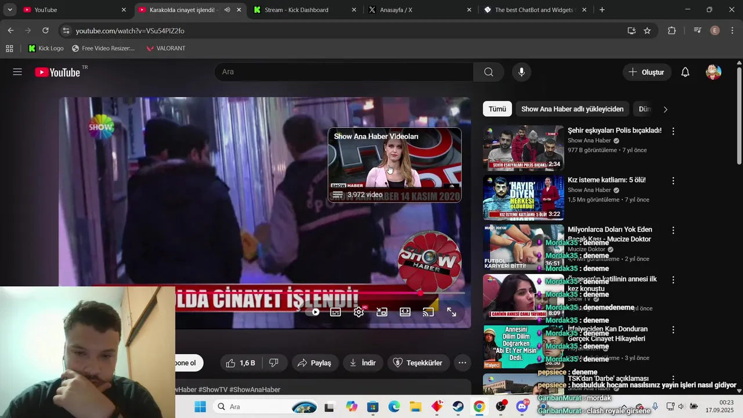Open Şehir eşkıyaları Polis bıçakladı! video
The image size is (743, 418).
point(615,131)
